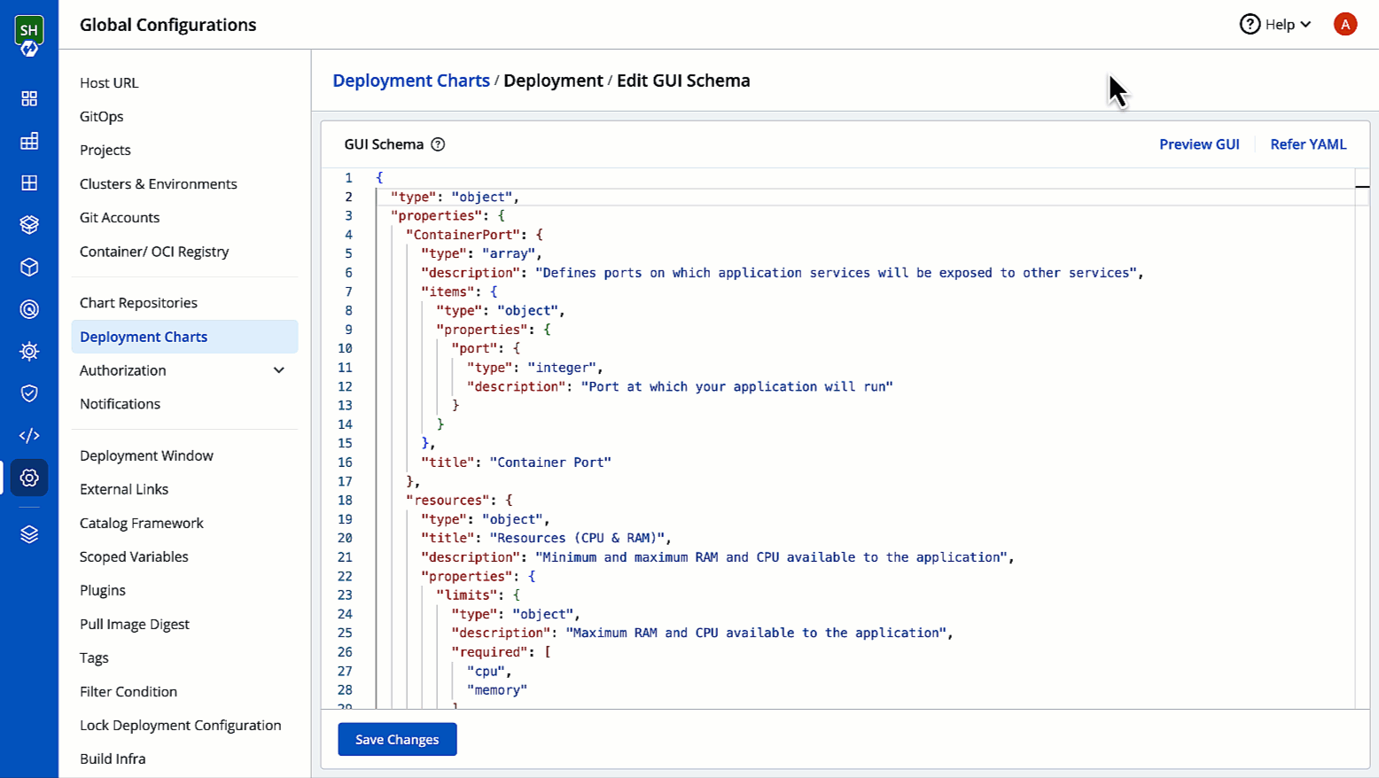Click the SH logo at top left

[29, 29]
